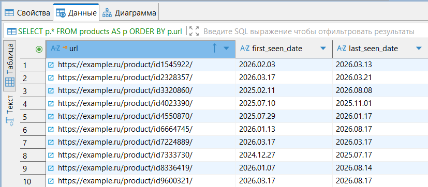Select last_seen_date cell 2026.08.14

point(380,168)
